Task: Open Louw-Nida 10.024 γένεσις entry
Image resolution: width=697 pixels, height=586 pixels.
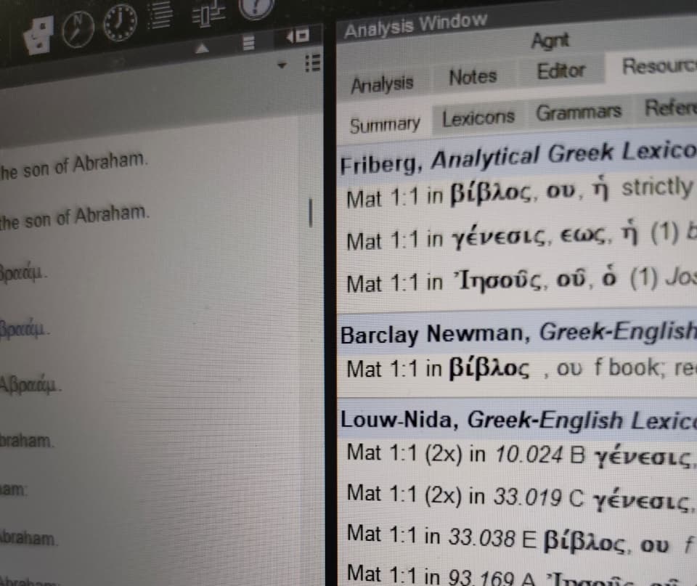Action: tap(517, 455)
